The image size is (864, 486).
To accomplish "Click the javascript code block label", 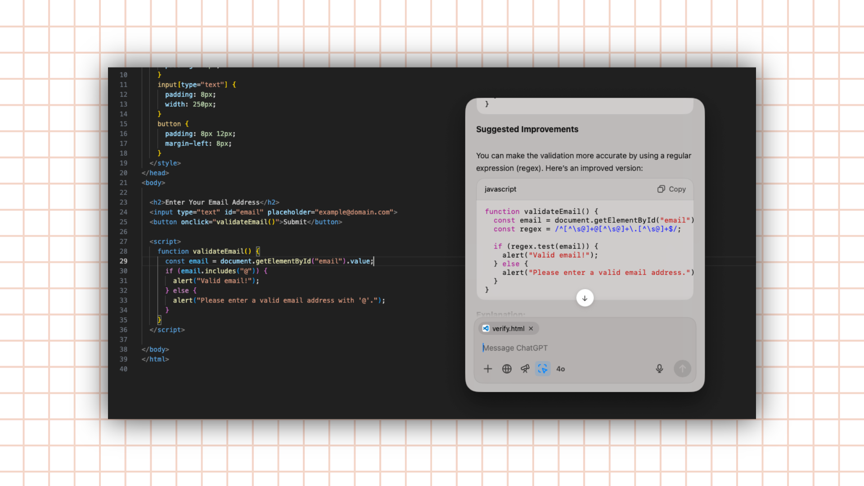I will pyautogui.click(x=500, y=189).
